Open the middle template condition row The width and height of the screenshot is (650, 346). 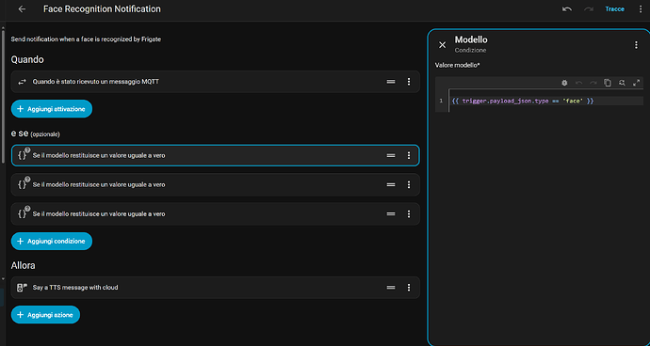point(215,184)
